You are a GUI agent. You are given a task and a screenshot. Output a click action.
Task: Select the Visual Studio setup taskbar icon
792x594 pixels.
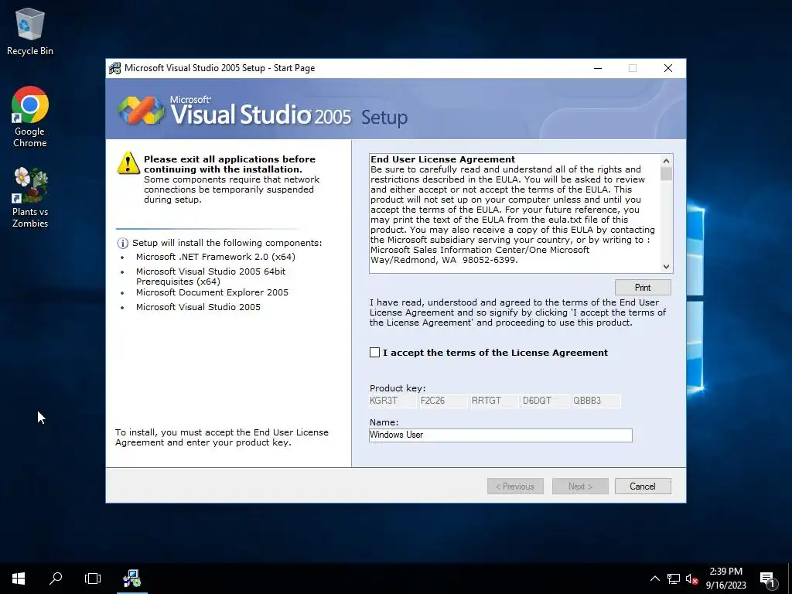pos(131,579)
